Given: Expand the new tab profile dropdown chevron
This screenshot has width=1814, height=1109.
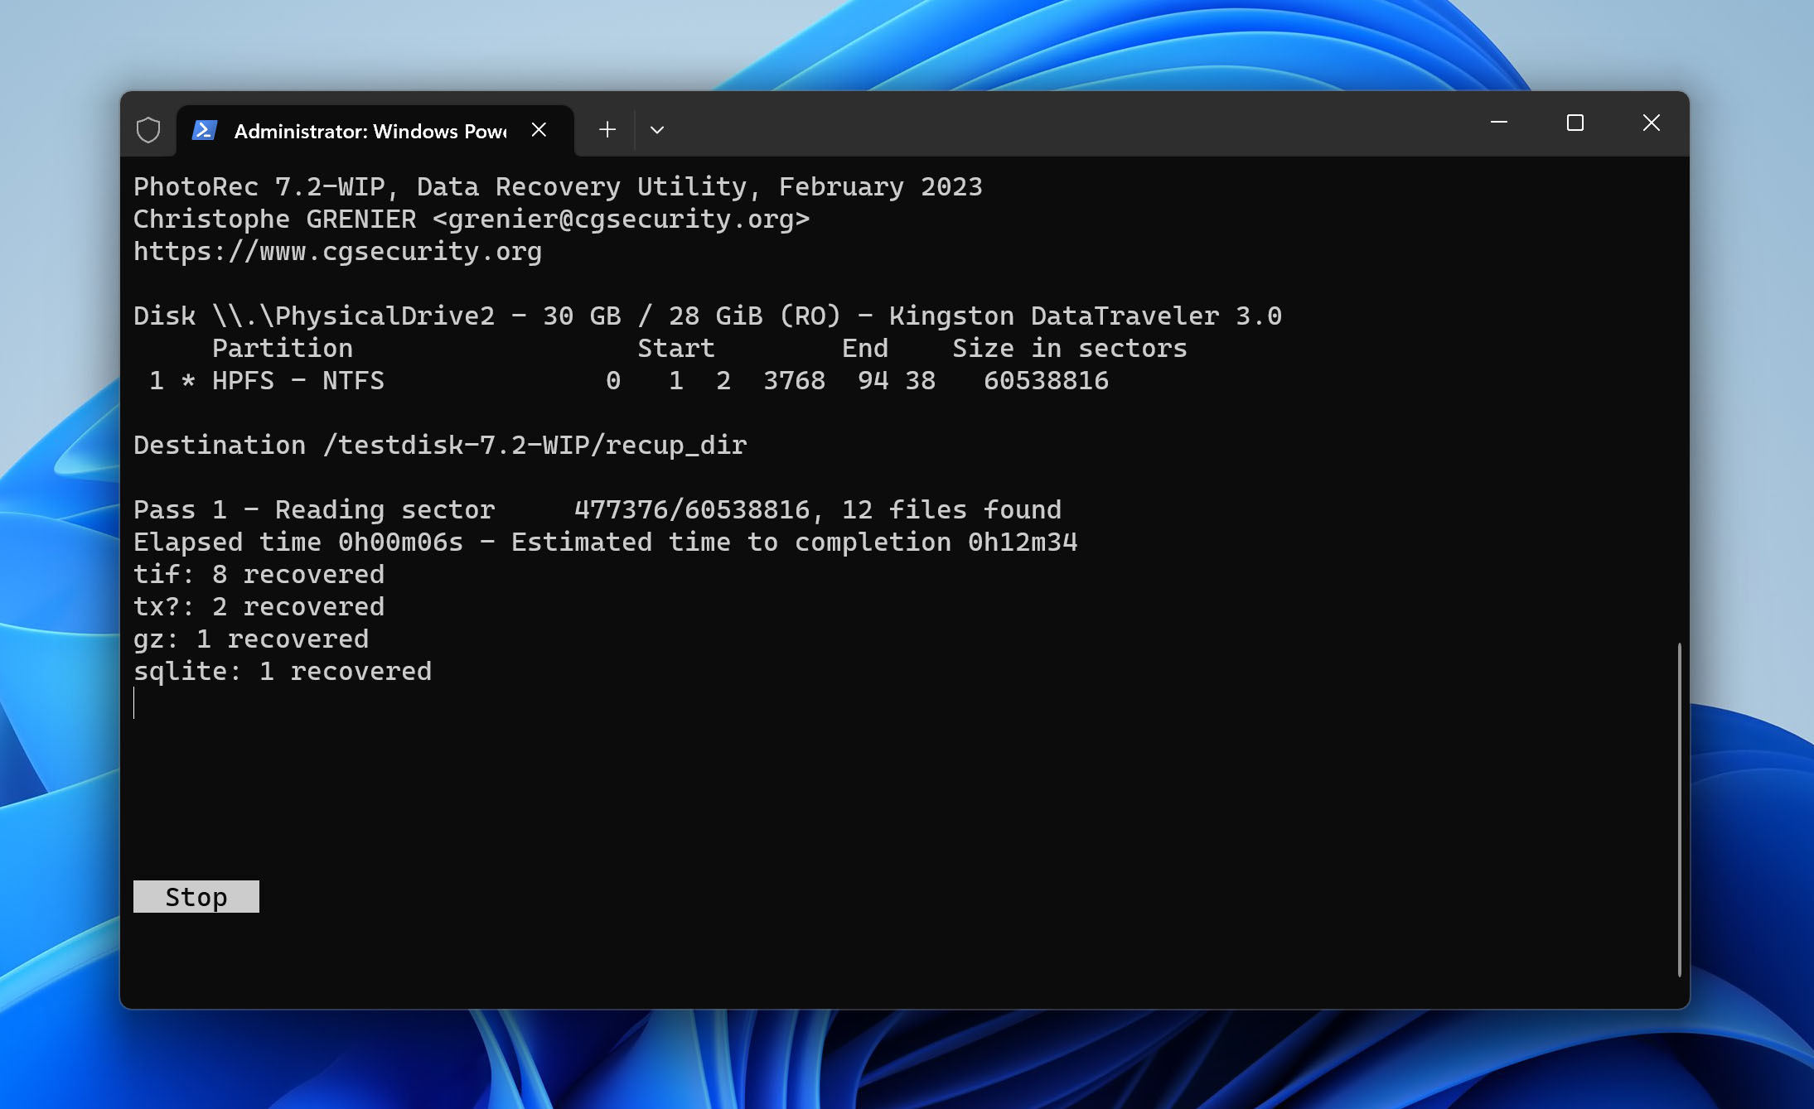Looking at the screenshot, I should 657,130.
